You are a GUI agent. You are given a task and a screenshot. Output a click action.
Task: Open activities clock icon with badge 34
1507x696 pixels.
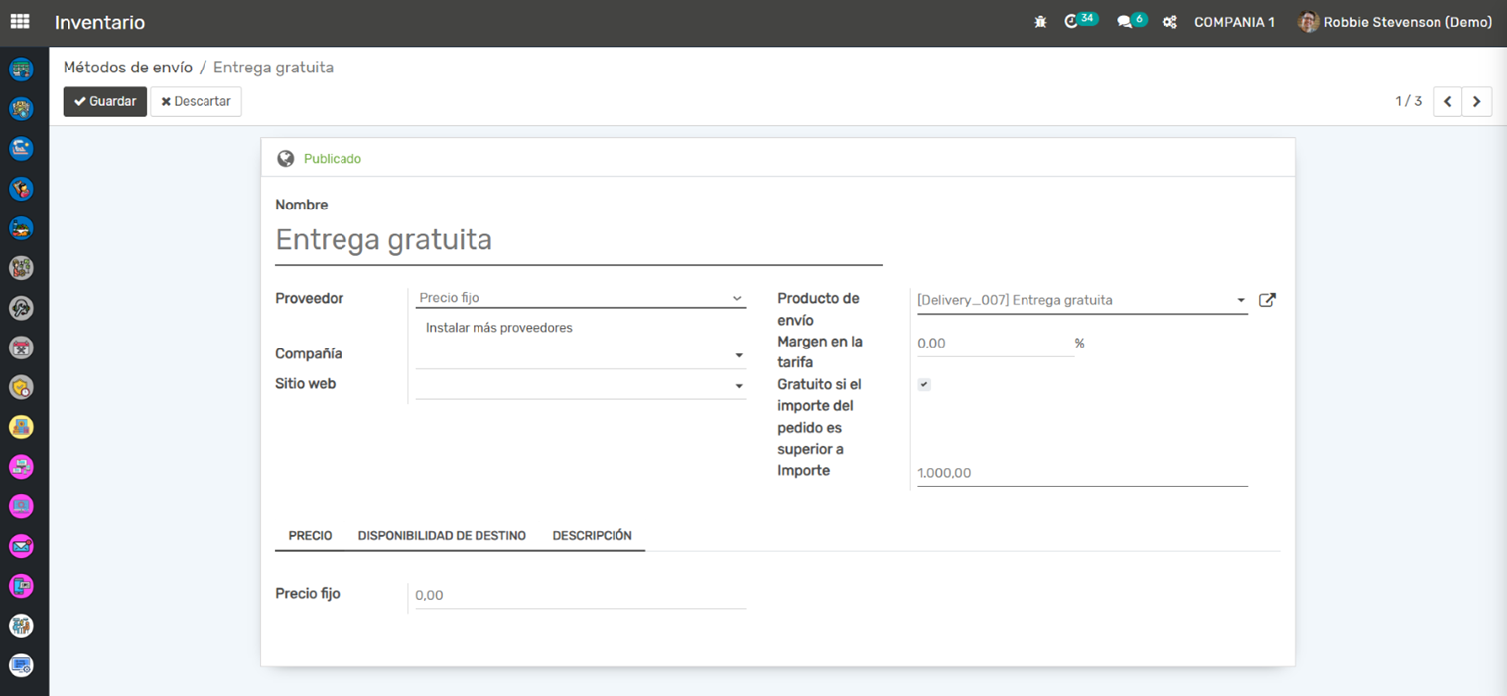click(x=1071, y=22)
